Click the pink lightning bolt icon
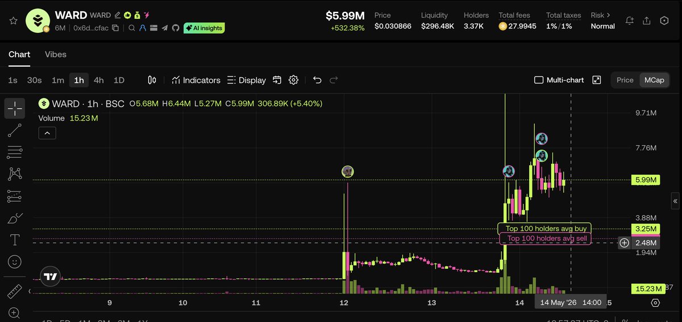Image resolution: width=682 pixels, height=322 pixels. tap(147, 15)
